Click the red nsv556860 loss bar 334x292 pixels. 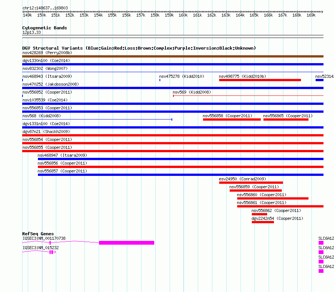[273, 198]
